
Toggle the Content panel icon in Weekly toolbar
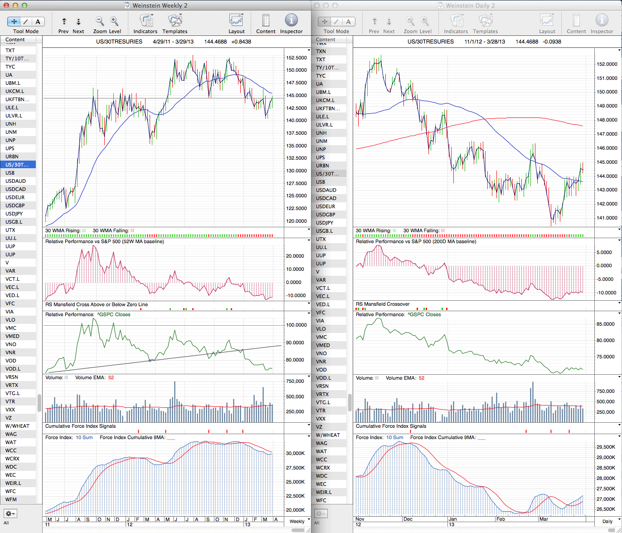pyautogui.click(x=266, y=21)
